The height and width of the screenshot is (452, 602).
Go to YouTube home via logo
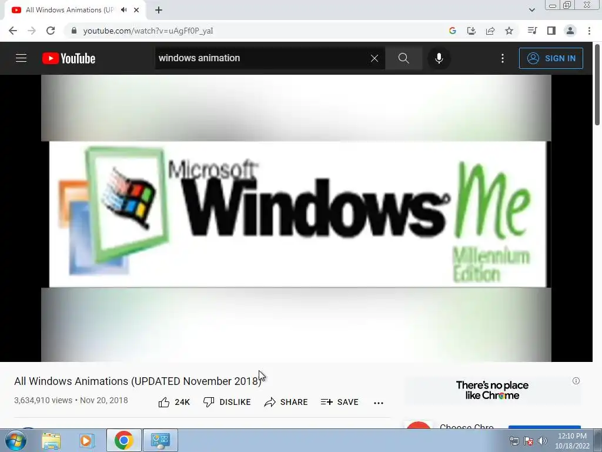(x=69, y=58)
